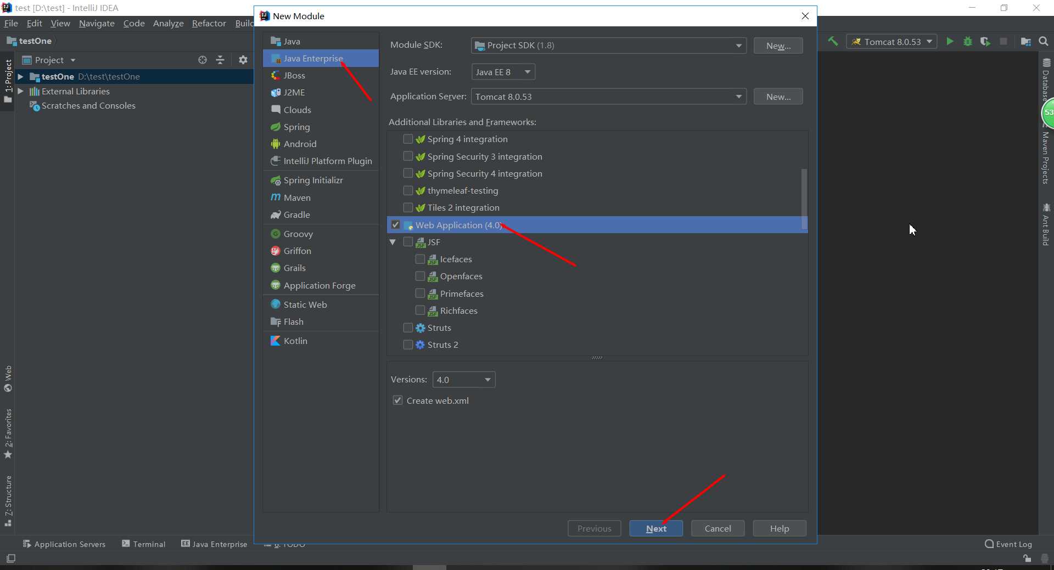The image size is (1054, 570).
Task: Open Application Servers tool tab
Action: tap(64, 544)
